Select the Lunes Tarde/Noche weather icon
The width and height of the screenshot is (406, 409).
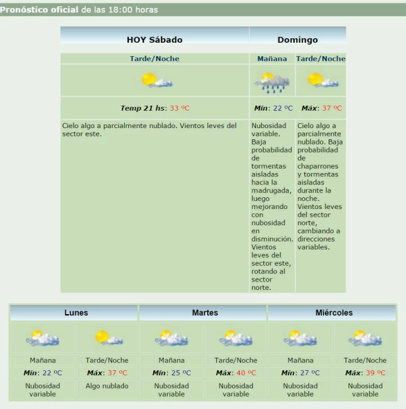point(108,338)
